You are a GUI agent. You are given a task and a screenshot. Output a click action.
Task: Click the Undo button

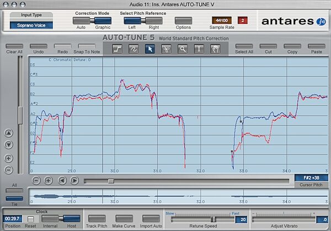39,46
